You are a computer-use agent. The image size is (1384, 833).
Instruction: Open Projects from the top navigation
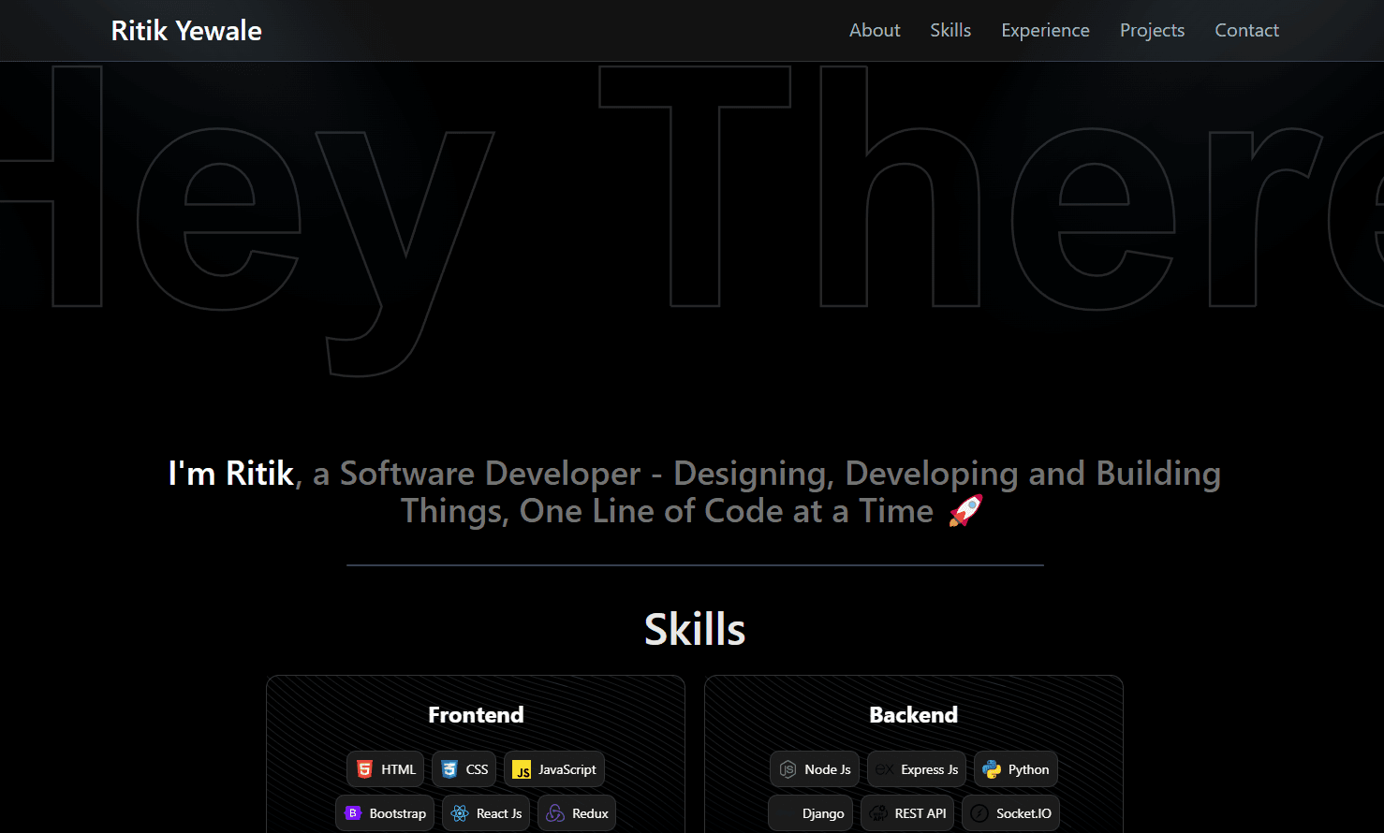pyautogui.click(x=1152, y=30)
